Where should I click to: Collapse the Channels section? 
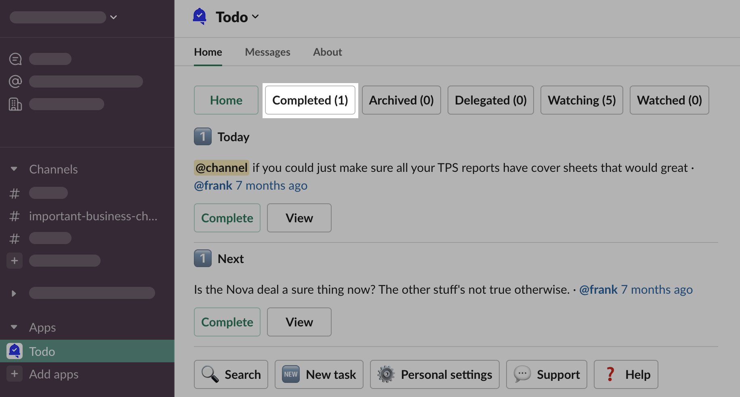click(x=14, y=169)
